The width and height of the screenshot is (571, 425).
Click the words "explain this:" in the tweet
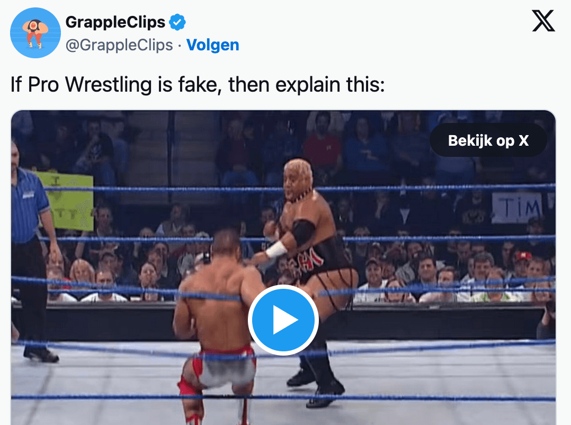click(x=330, y=85)
